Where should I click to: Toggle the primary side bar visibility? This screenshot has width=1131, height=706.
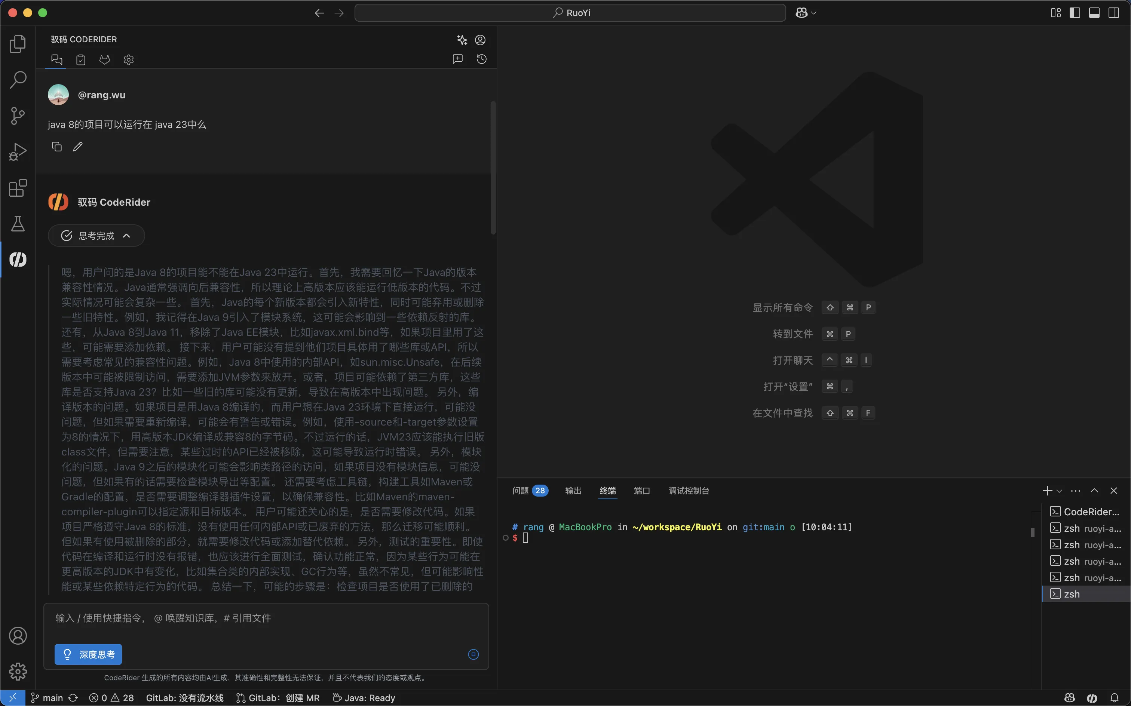pos(1075,13)
